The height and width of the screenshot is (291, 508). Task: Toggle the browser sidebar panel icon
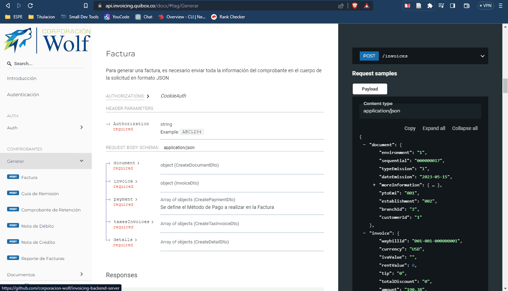[x=452, y=6]
